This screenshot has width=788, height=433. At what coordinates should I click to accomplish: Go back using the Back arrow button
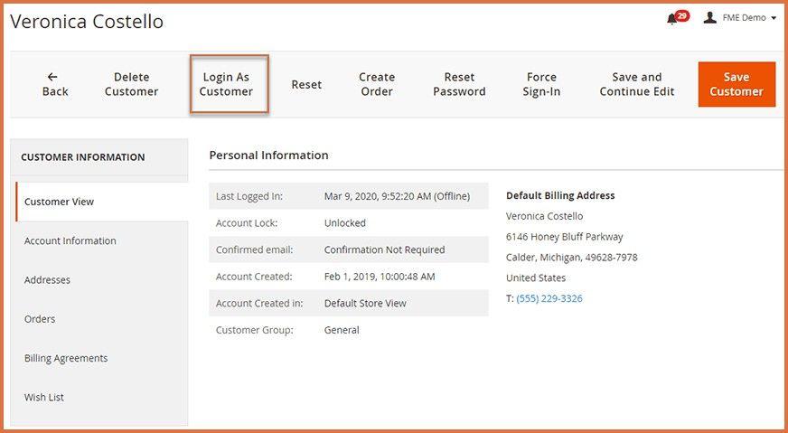[x=55, y=84]
